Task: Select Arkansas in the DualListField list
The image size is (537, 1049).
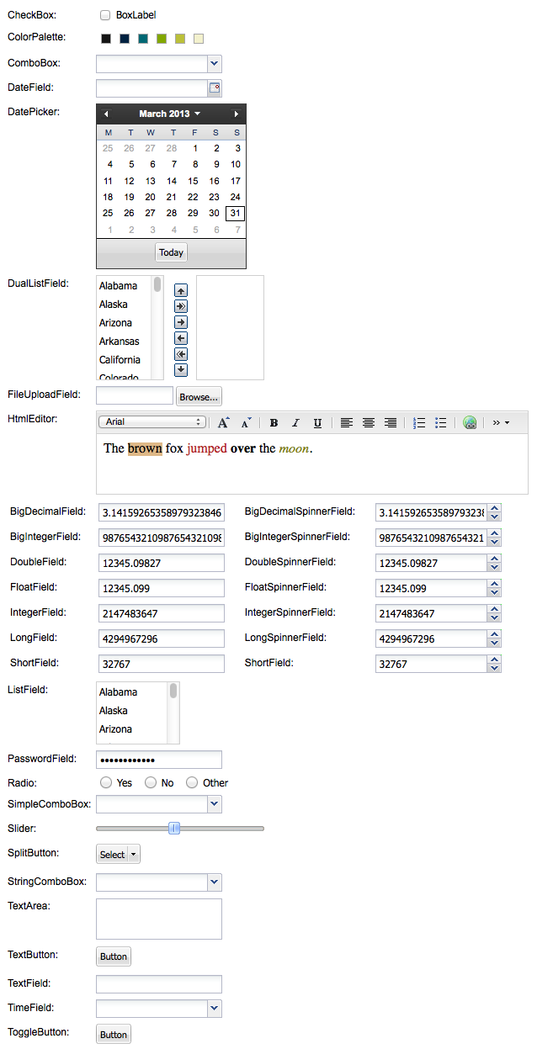Action: pos(120,342)
